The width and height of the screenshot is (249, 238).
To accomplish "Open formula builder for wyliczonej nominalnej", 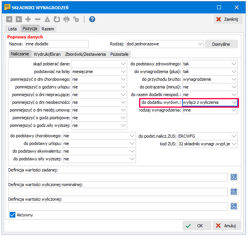I will click(x=234, y=192).
